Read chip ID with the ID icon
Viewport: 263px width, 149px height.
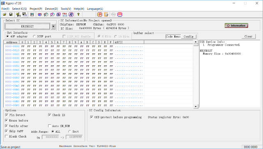click(x=39, y=15)
